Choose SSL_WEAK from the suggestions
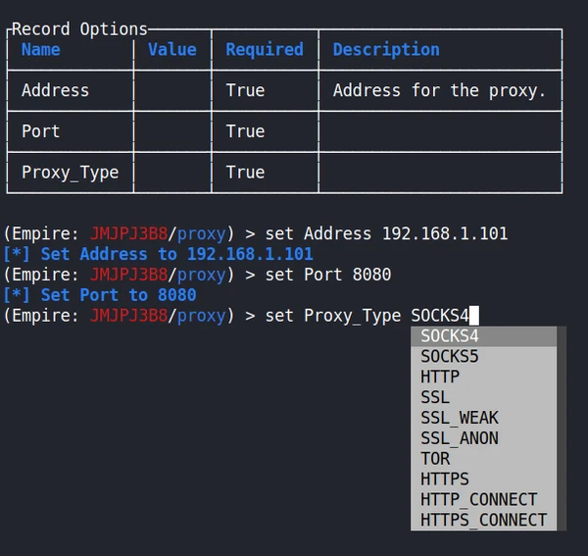 pos(460,418)
